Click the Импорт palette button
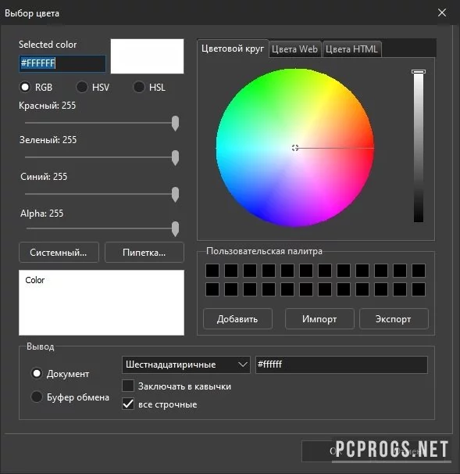 [319, 319]
